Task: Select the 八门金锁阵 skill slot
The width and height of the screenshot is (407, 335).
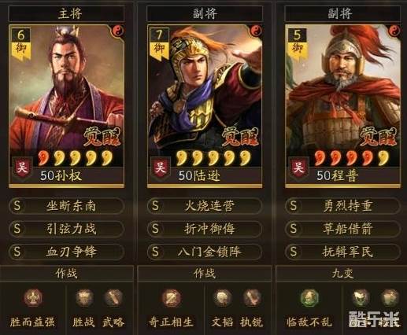Action: tap(205, 252)
